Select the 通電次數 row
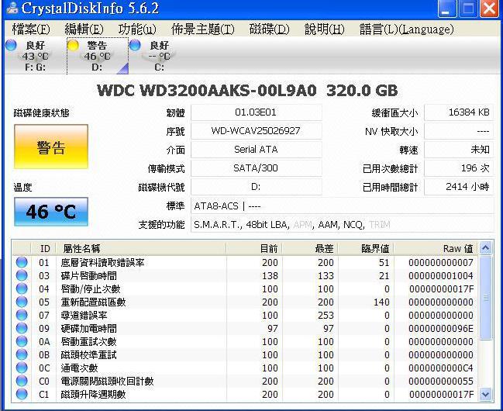Screen dimensions: 503x411 pos(245,368)
